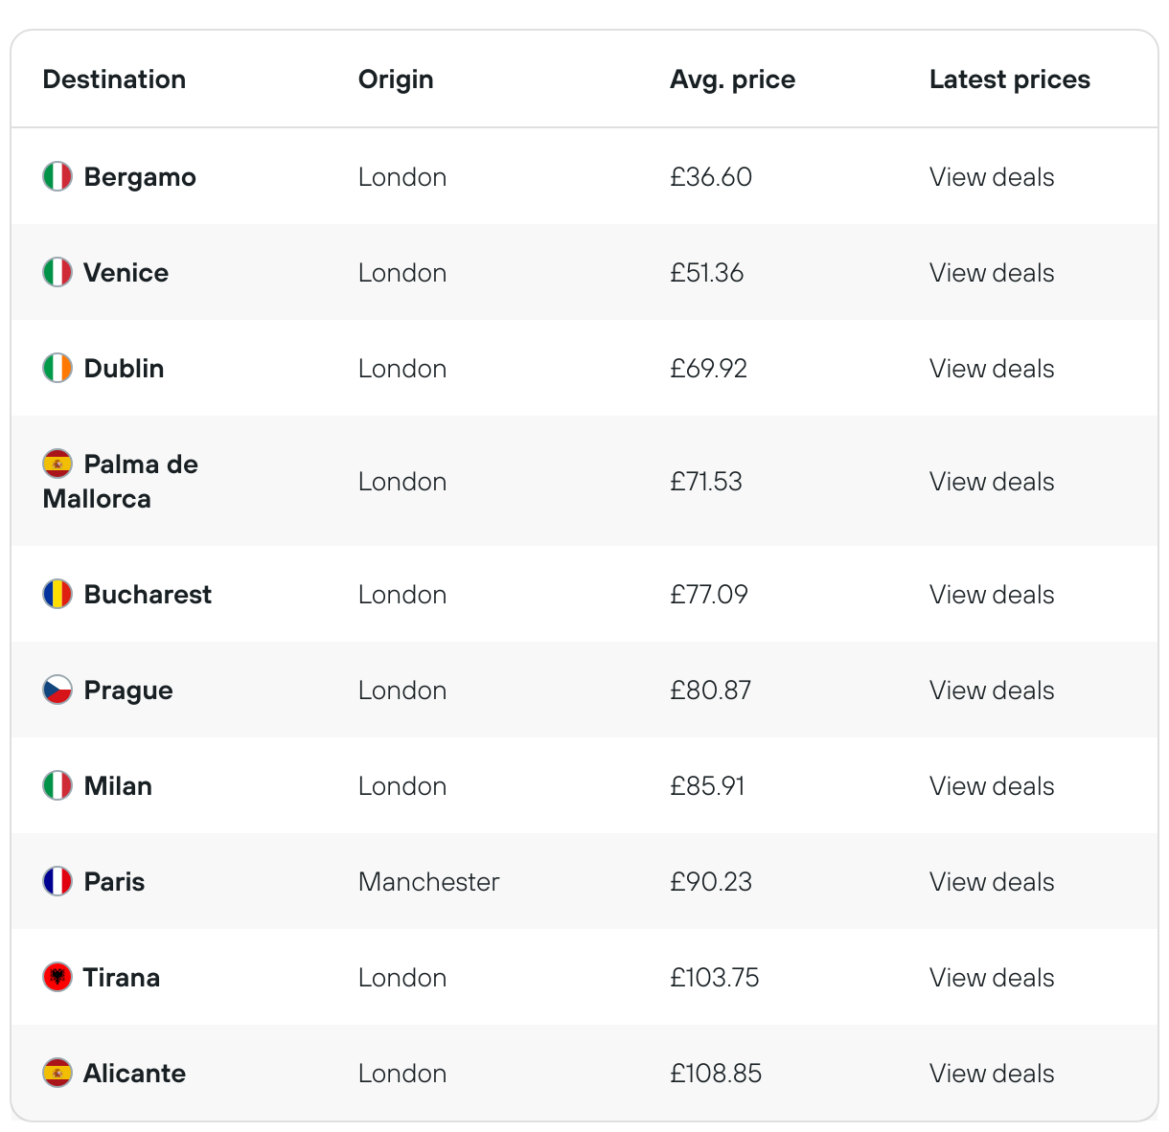Click the French flag next to Paris
Viewport: 1169px width, 1132px height.
57,881
